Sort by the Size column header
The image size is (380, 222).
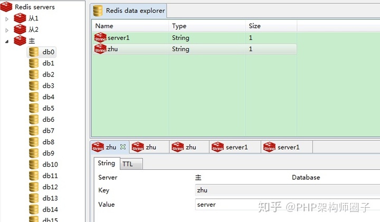coord(271,26)
